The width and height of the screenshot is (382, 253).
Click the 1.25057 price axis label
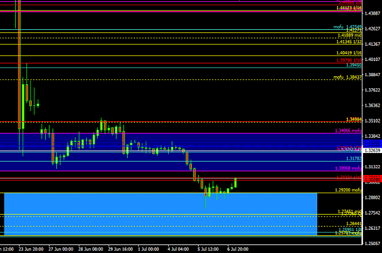tap(372, 243)
